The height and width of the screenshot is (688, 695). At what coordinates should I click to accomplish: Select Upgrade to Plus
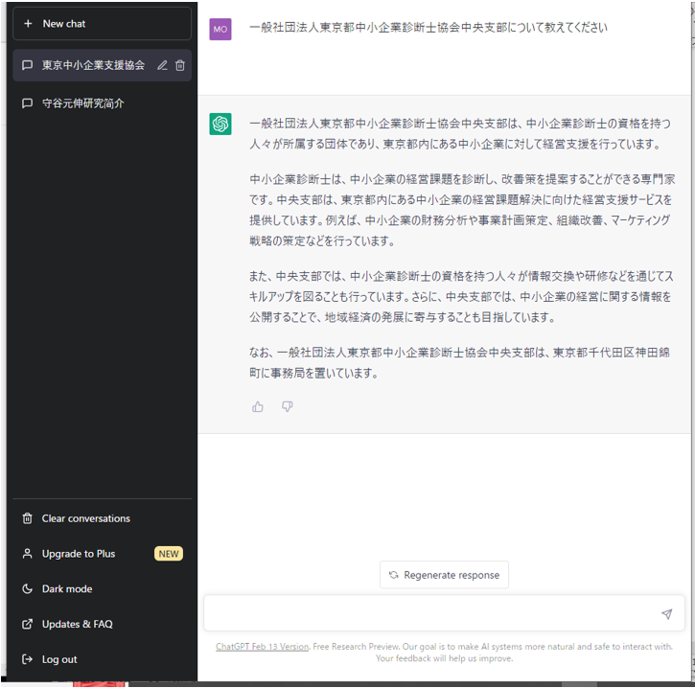click(x=102, y=554)
